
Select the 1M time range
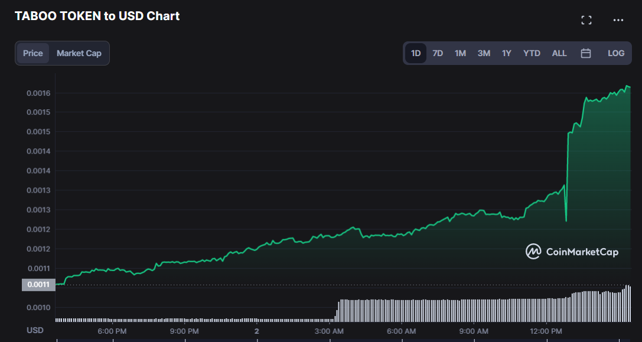(x=460, y=53)
